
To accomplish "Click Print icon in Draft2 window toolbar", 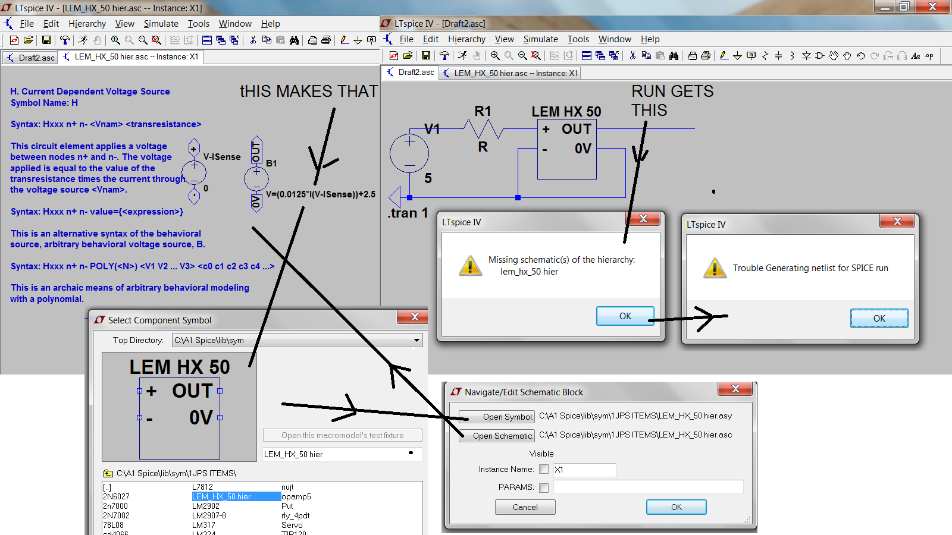I will click(706, 55).
